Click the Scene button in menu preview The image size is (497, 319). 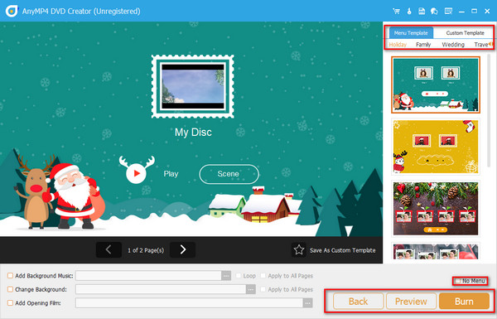coord(229,174)
